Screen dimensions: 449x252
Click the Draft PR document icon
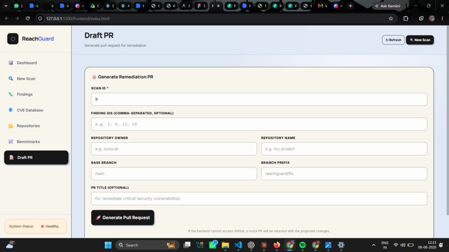(12, 157)
